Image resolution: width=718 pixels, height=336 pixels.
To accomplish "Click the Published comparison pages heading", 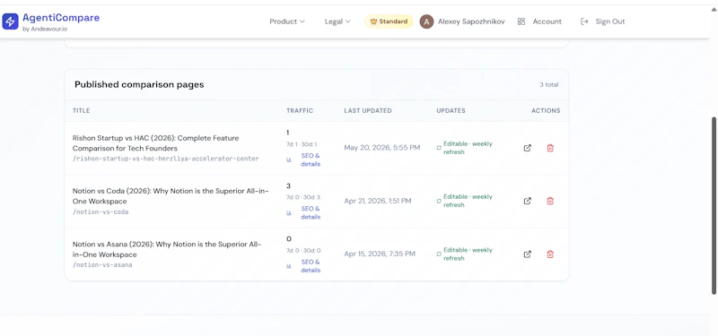I will (139, 84).
